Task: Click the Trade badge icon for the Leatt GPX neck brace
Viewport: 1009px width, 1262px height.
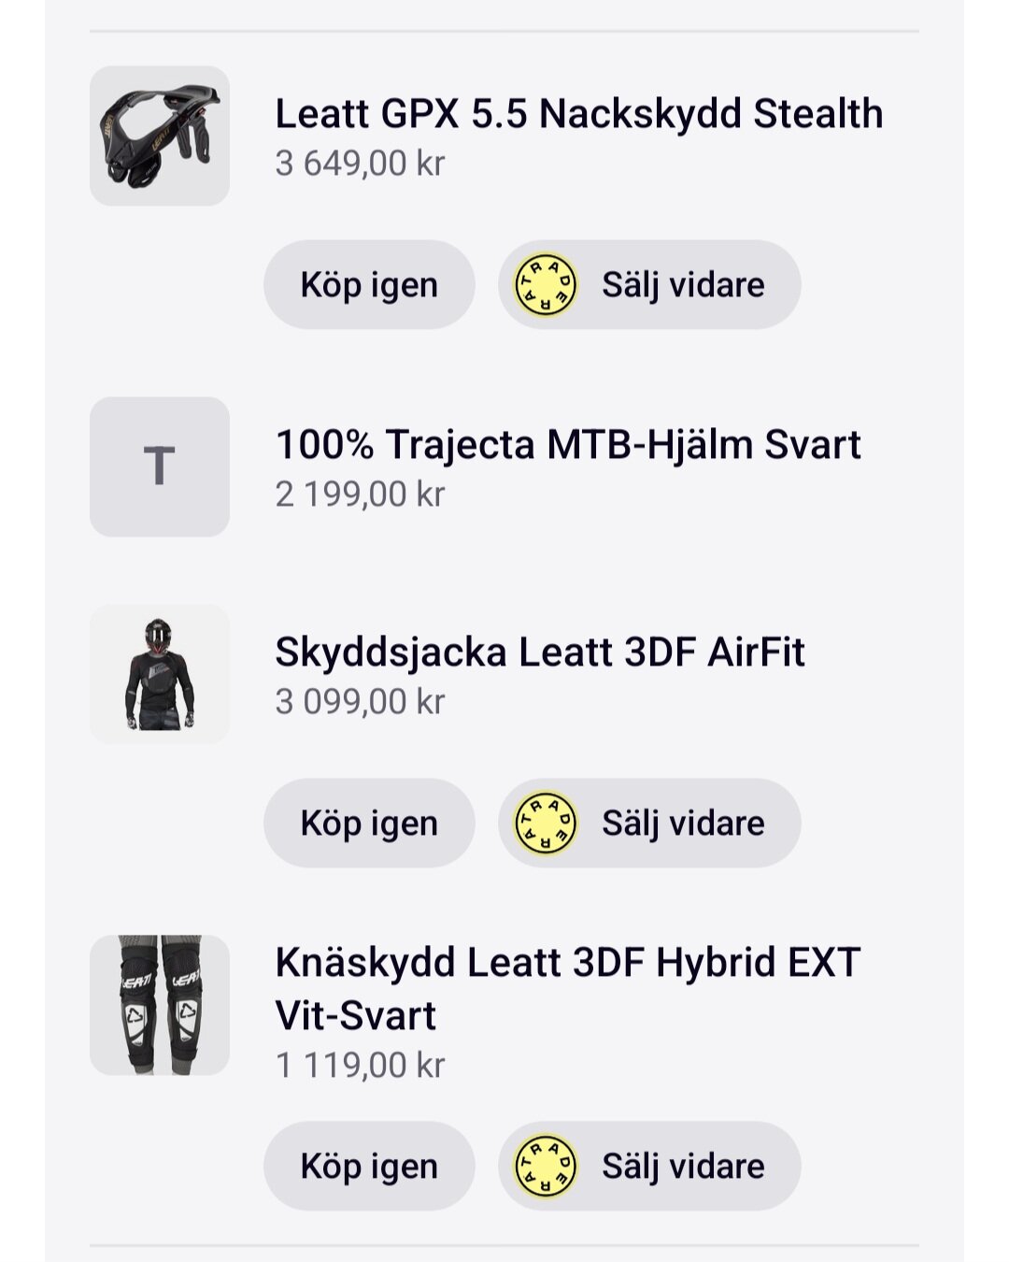Action: (547, 285)
